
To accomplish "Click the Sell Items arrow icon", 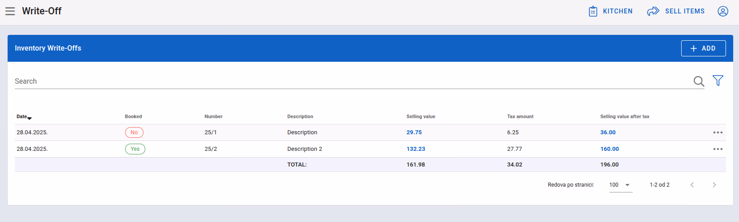I will tap(653, 11).
